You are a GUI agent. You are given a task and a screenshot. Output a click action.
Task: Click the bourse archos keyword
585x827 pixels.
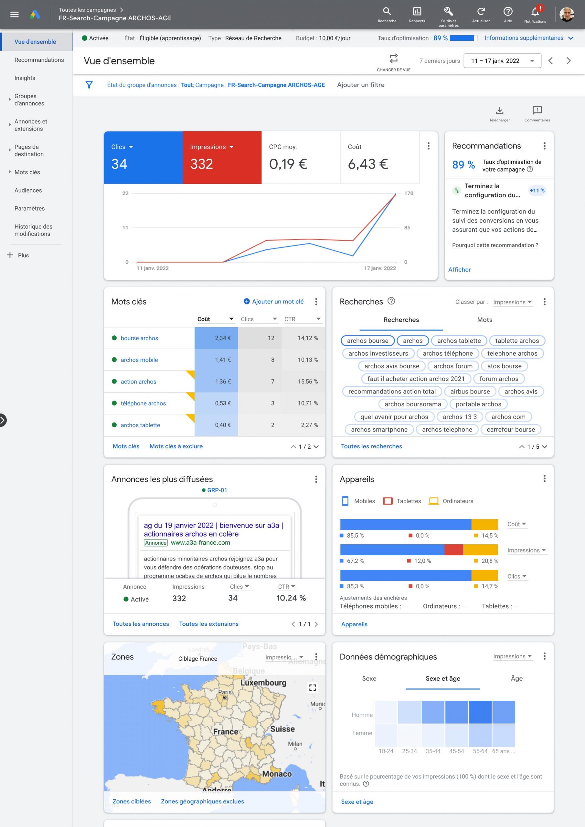139,338
